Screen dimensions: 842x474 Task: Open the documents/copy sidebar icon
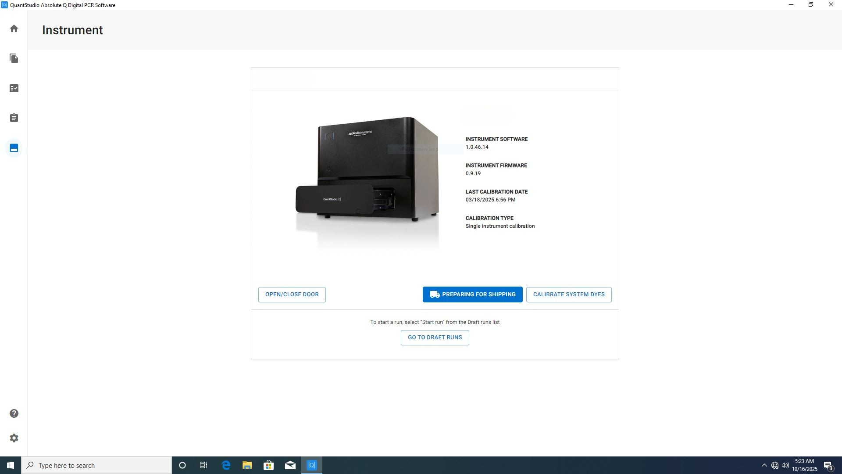[14, 58]
